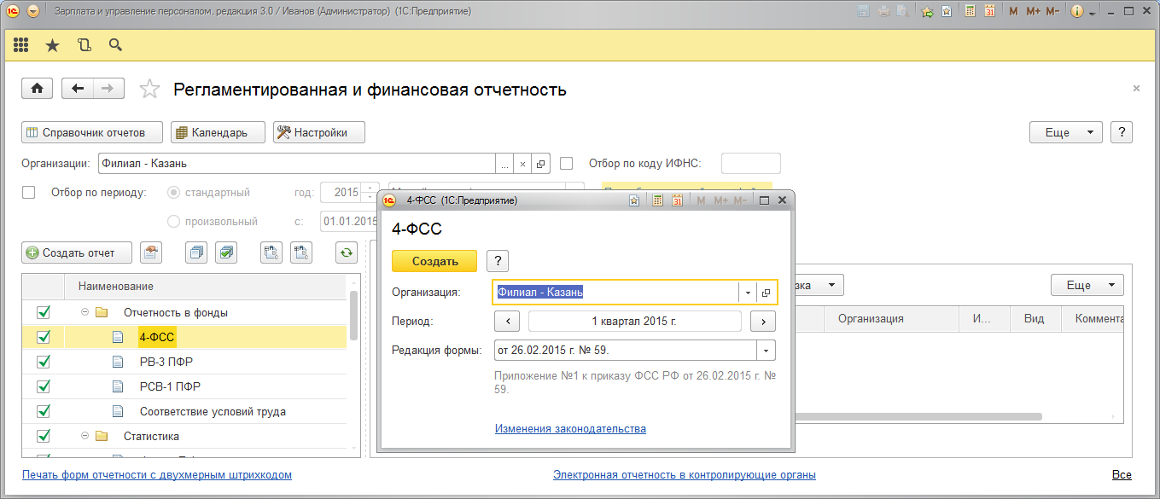The height and width of the screenshot is (499, 1160).
Task: Navigate back with the left arrow
Action: pos(78,89)
